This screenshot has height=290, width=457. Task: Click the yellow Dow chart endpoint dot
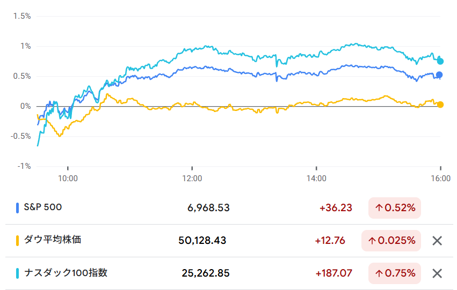click(440, 105)
